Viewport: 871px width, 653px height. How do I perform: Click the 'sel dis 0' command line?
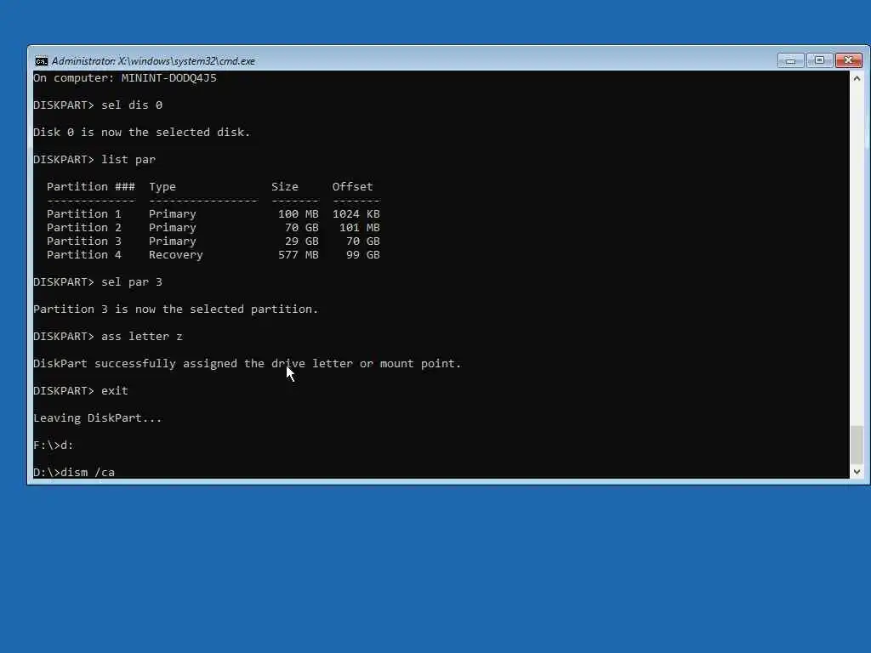98,105
